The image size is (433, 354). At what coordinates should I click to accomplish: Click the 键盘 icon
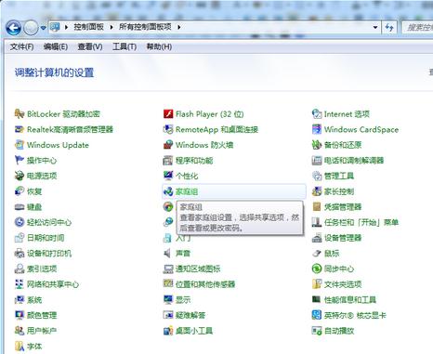pos(20,207)
